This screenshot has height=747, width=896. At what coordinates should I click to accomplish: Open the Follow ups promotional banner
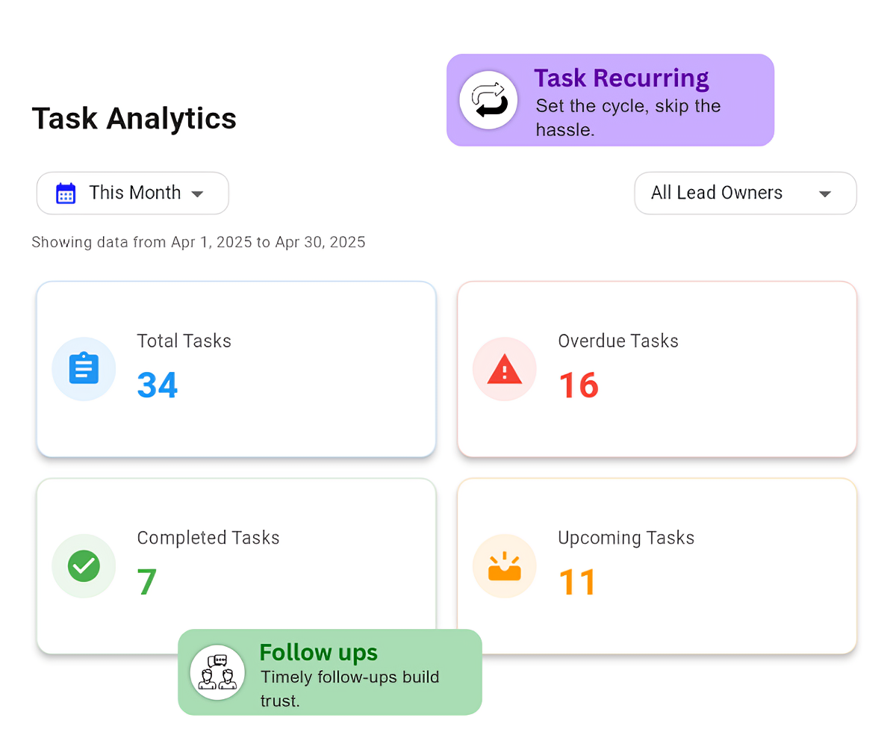tap(329, 672)
